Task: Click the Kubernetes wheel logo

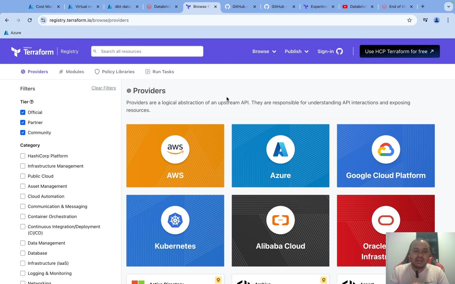Action: click(175, 220)
